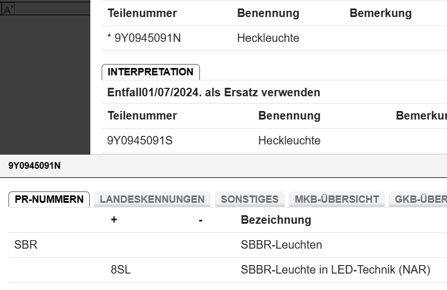
Task: Select Heckleuchte cell in the 9Y0945091S row
Action: (x=289, y=140)
